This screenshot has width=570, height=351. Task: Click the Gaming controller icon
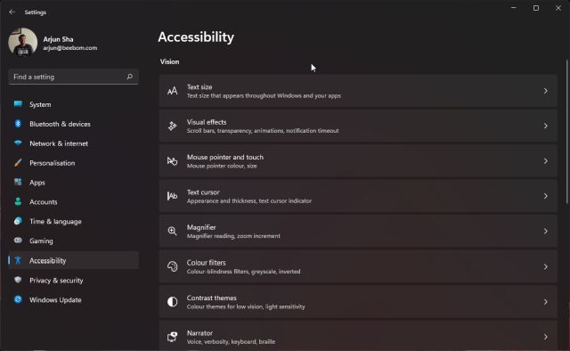click(x=18, y=241)
